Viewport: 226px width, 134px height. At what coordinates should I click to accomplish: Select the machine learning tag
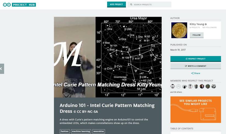pos(81,132)
